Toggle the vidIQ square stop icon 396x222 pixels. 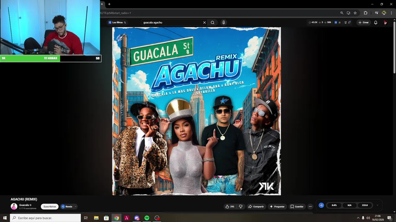340,23
